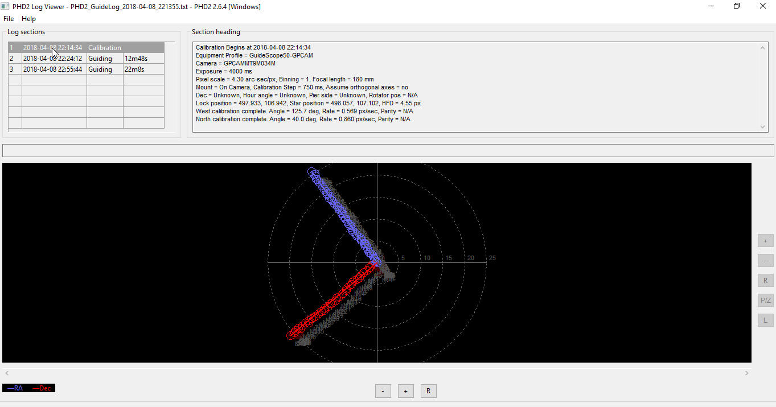
Task: Click the bottom + horizontal zoom in button
Action: point(405,391)
